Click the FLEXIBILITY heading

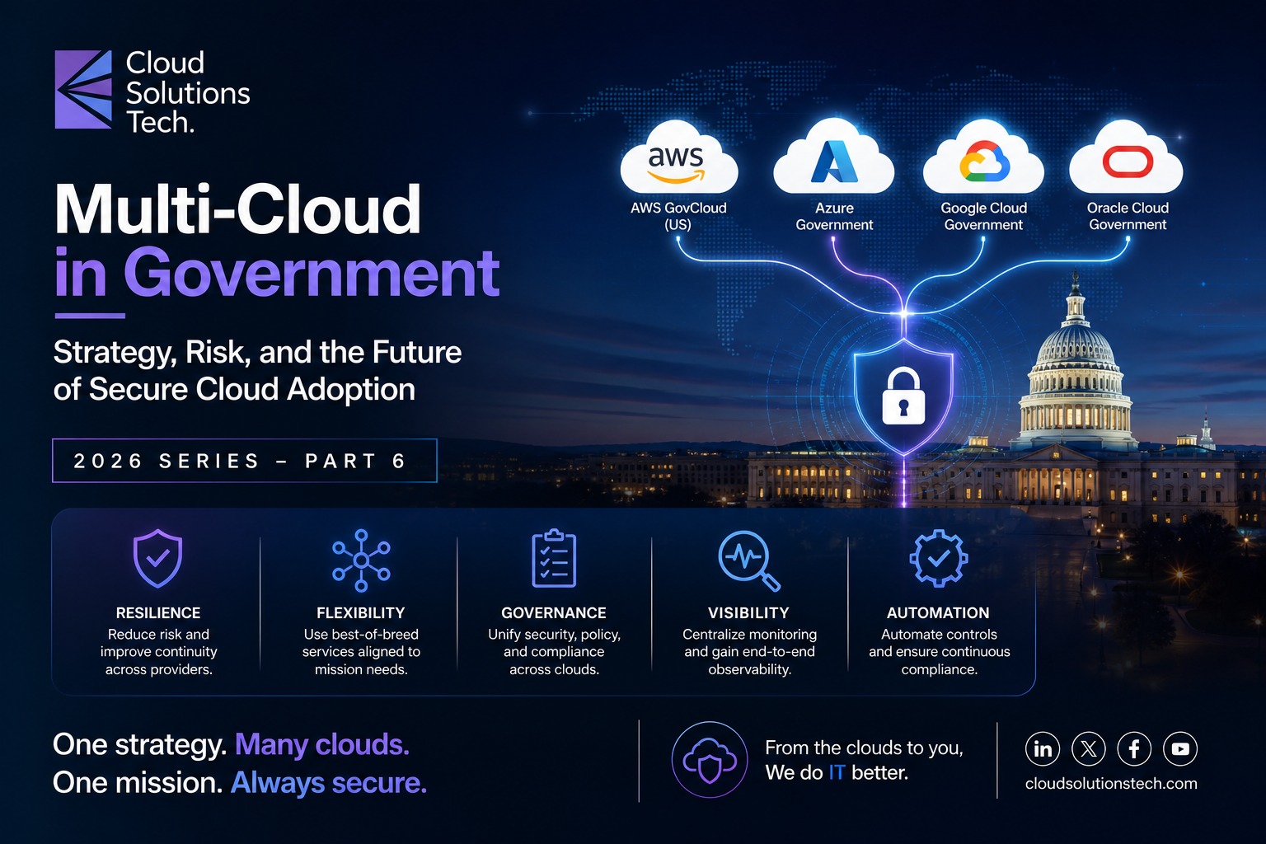(x=361, y=613)
